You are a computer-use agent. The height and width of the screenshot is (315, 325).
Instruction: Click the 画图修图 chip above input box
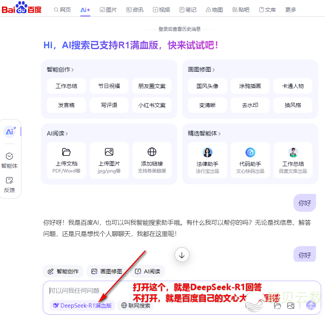coord(106,271)
